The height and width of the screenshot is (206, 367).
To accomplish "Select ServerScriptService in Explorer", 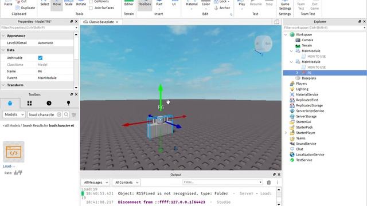I will pos(310,110).
